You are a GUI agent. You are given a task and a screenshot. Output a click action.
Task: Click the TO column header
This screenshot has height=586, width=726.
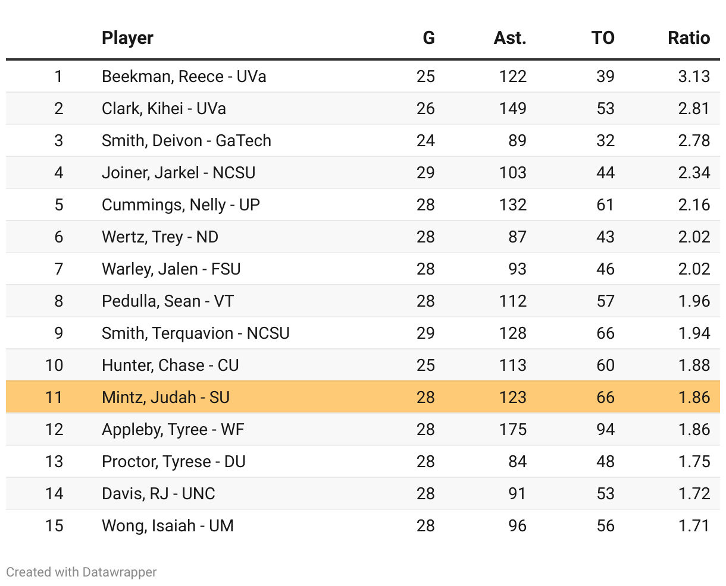point(602,38)
